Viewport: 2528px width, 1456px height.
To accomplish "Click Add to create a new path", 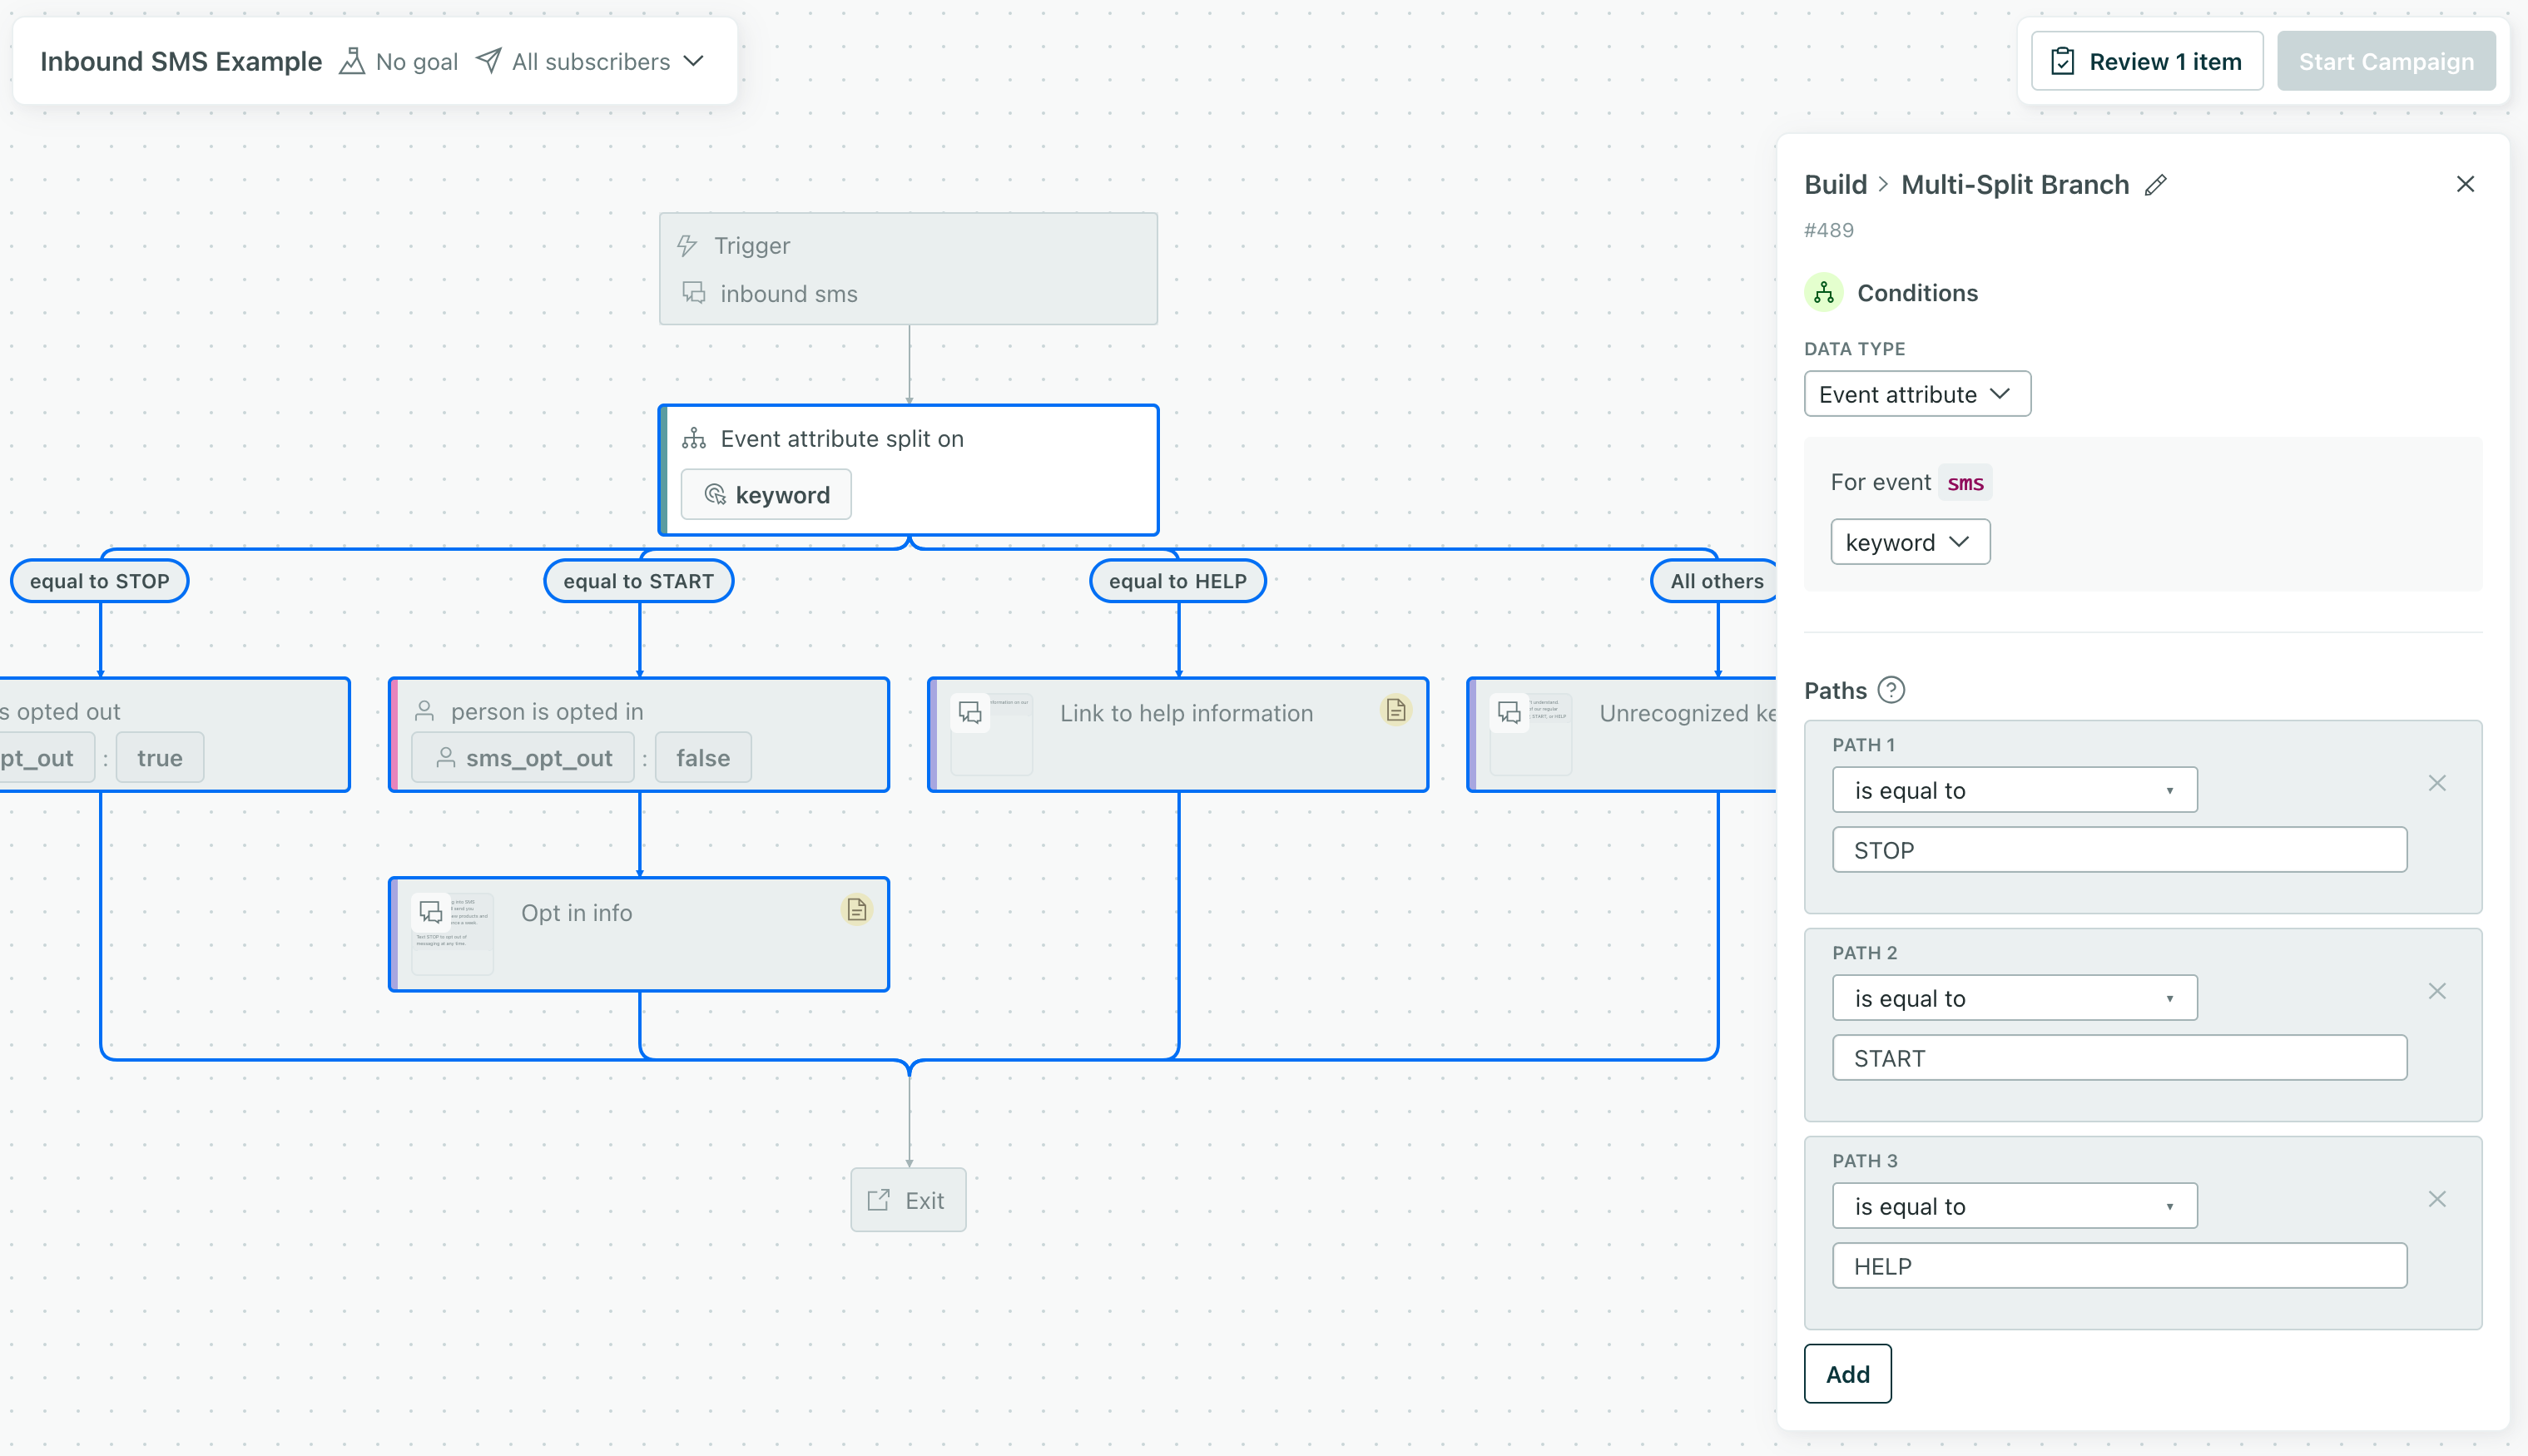I will coord(1847,1374).
